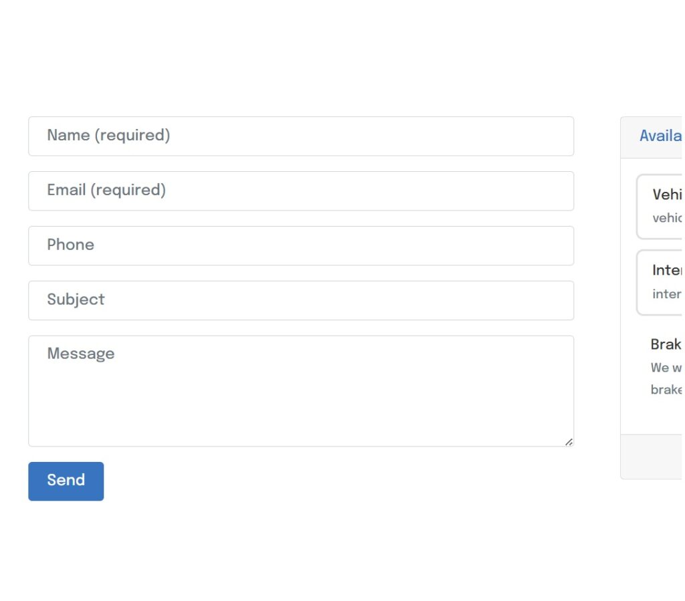The height and width of the screenshot is (601, 685).
Task: Click the Name (required) input field
Action: pos(301,136)
